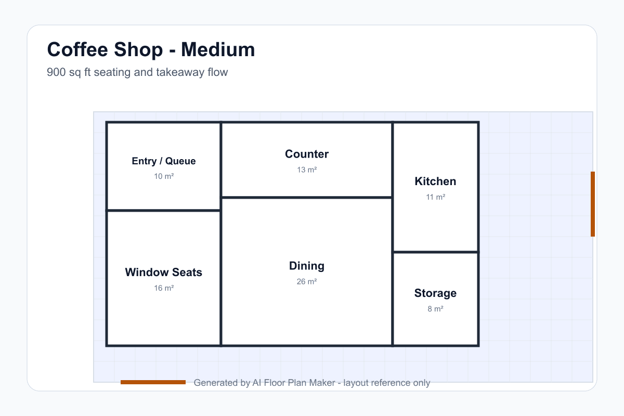Click the Generated by AI Floor Plan Maker footer
This screenshot has width=624, height=416.
click(312, 383)
